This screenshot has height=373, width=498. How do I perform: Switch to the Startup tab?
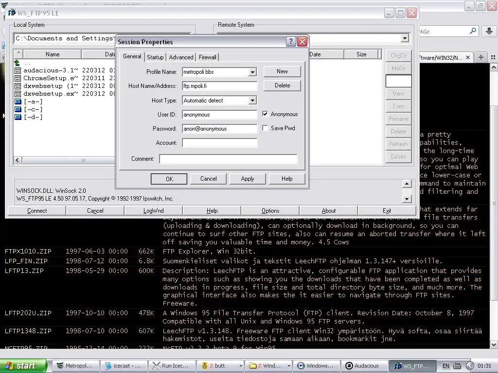coord(155,57)
